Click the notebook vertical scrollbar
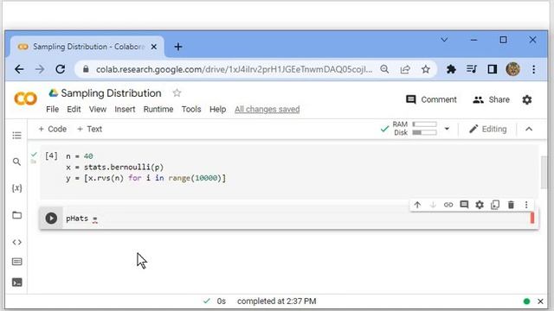This screenshot has height=311, width=554. pos(544,173)
